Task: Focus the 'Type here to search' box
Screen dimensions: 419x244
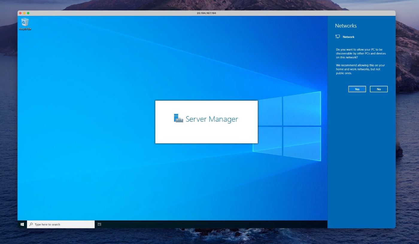Action: [61, 224]
